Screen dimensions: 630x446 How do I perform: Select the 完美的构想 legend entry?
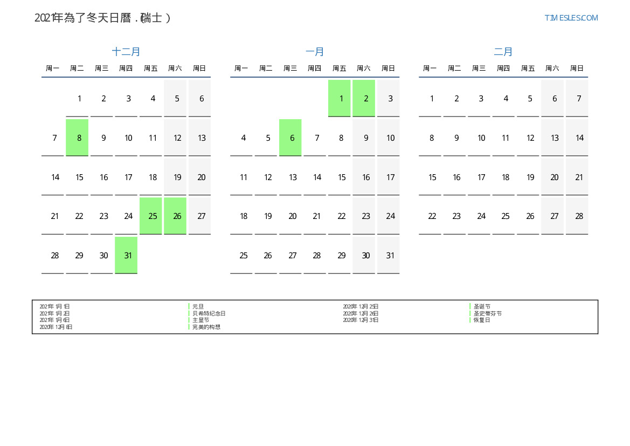(206, 327)
